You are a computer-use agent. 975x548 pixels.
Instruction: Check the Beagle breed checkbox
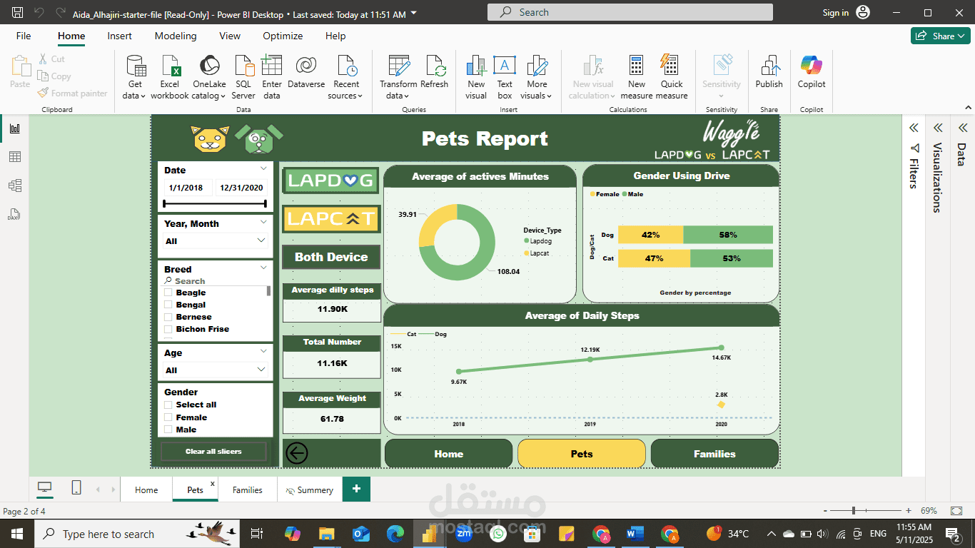168,293
